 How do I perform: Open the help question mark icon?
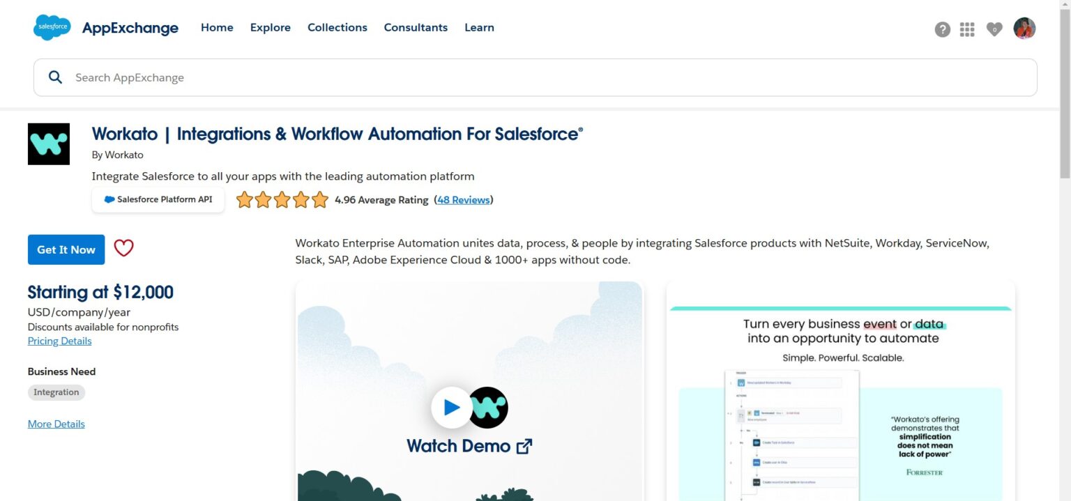click(943, 29)
